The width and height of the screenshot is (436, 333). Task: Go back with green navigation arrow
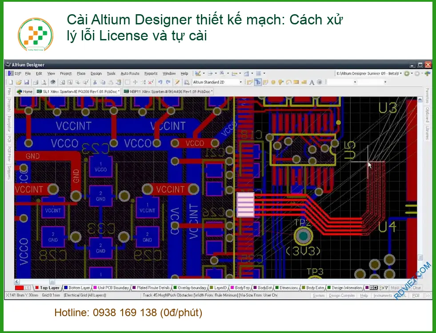tap(407, 74)
